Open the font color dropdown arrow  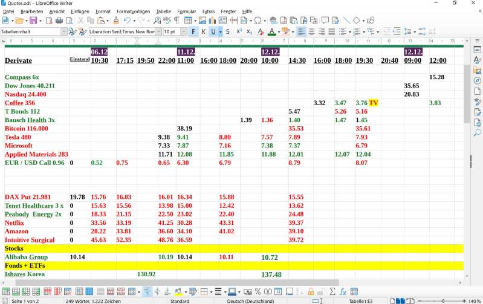pos(279,31)
